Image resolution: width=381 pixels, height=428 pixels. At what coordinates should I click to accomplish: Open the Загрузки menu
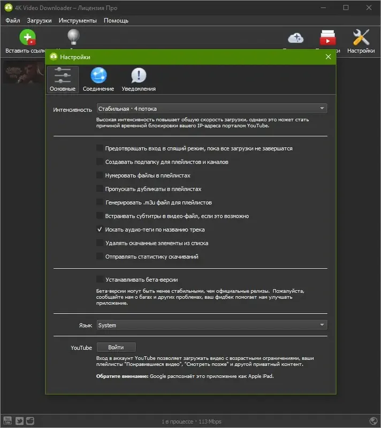(39, 20)
